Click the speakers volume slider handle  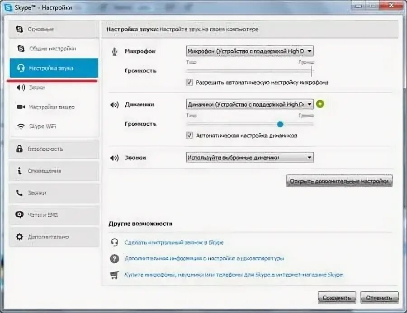pos(280,124)
